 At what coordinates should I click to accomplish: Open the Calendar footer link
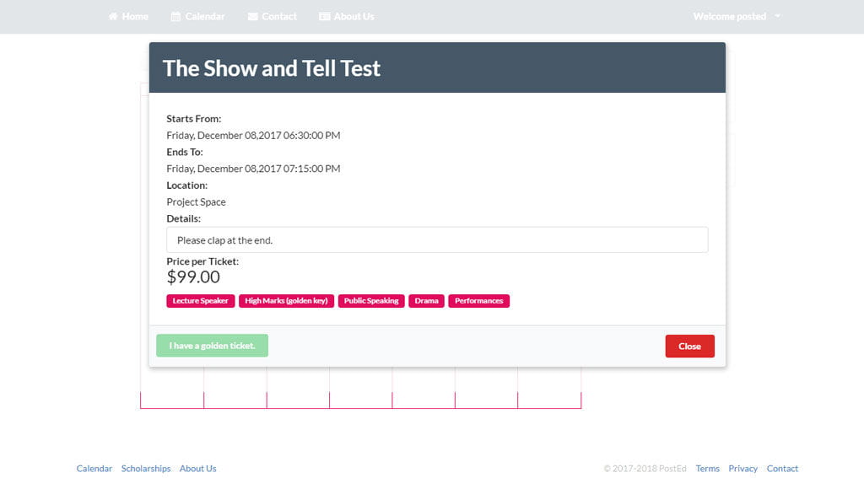[94, 469]
